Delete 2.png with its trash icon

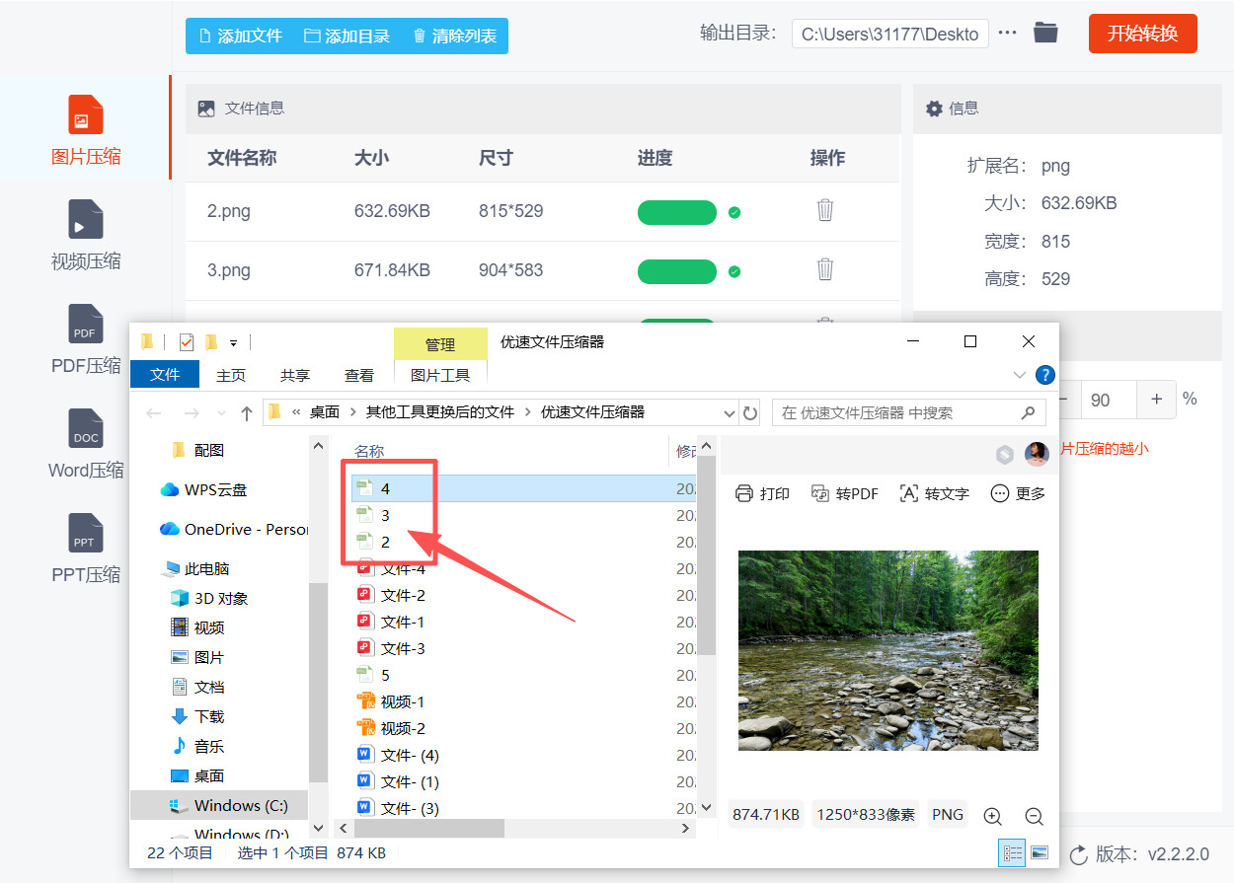tap(825, 211)
